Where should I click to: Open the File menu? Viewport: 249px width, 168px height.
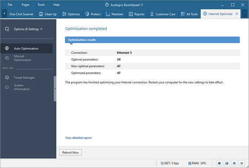(10, 5)
